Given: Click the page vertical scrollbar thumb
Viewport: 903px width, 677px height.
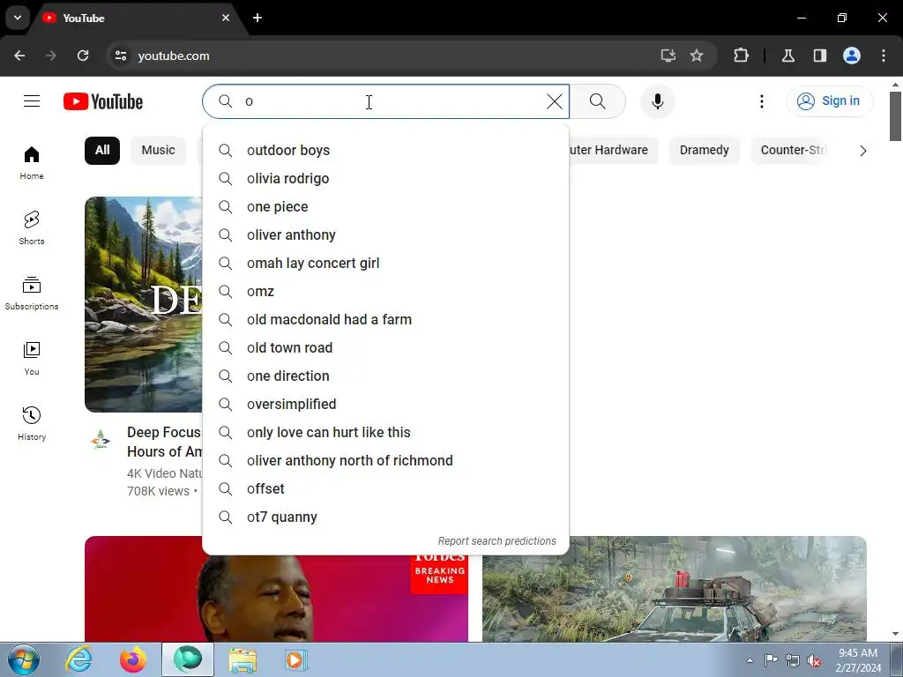Looking at the screenshot, I should click(x=895, y=115).
